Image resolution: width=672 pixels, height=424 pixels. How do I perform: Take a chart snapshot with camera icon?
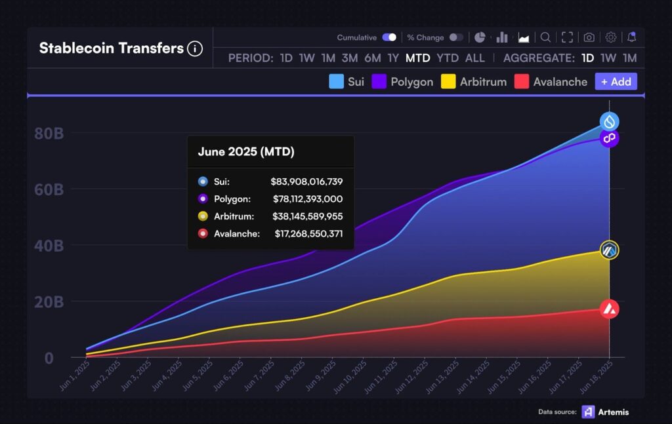click(x=589, y=37)
